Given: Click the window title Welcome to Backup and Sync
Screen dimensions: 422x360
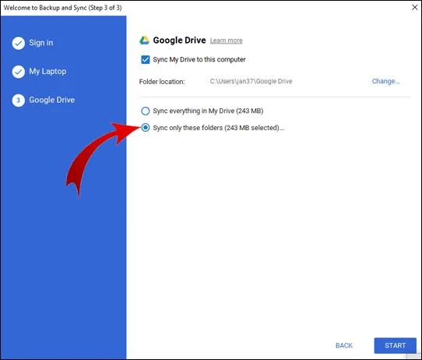Looking at the screenshot, I should pos(63,8).
